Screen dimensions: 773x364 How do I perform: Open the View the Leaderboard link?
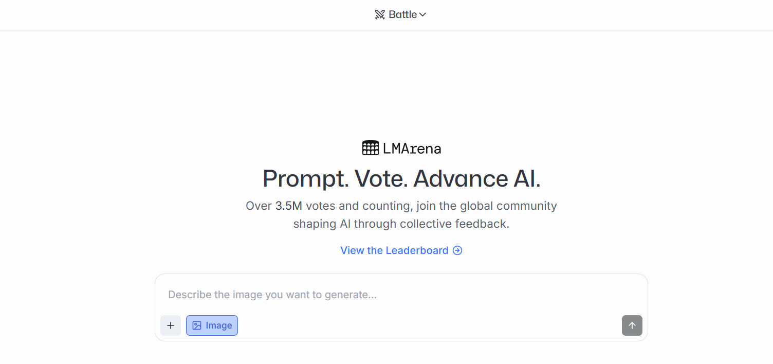394,250
